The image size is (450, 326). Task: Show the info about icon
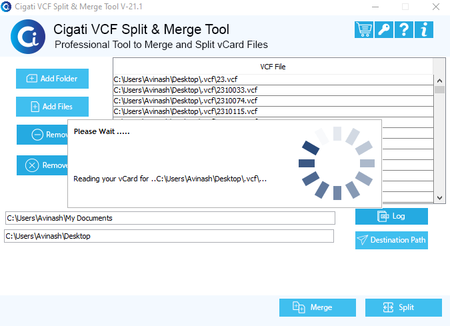click(x=424, y=29)
